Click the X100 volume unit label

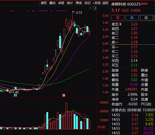point(101,127)
